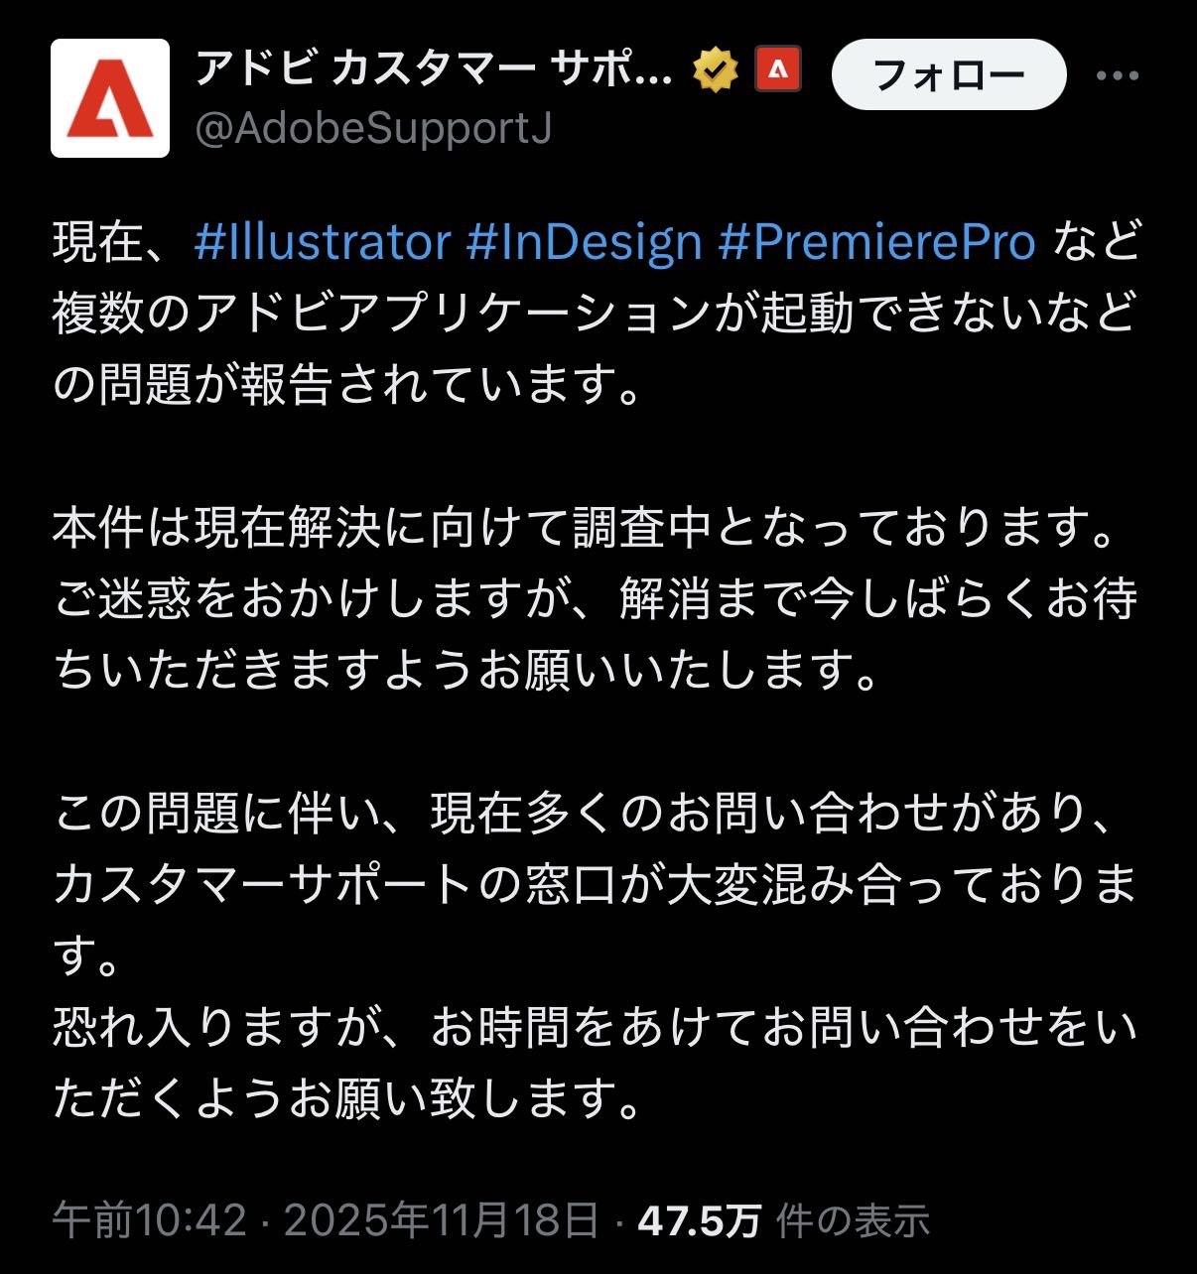Click the 午前10:42 post timestamp
Screen dimensions: 1197x1274
[149, 1219]
